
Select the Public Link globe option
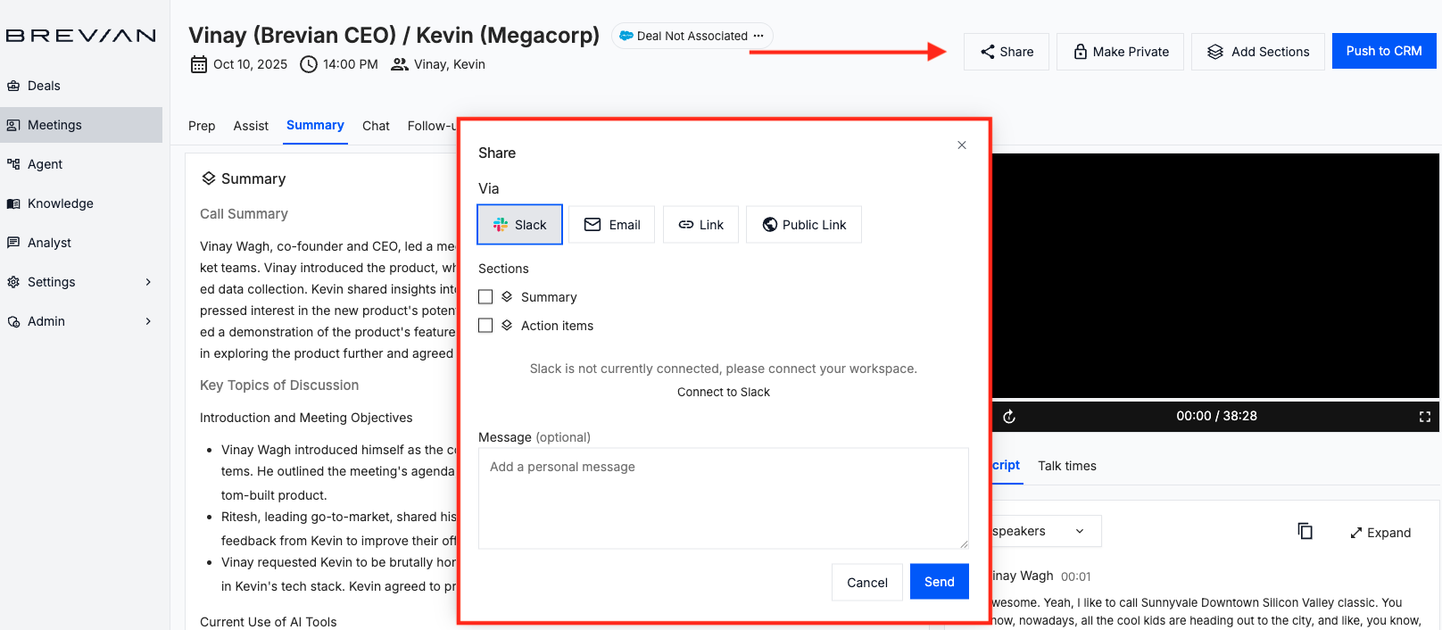tap(804, 225)
